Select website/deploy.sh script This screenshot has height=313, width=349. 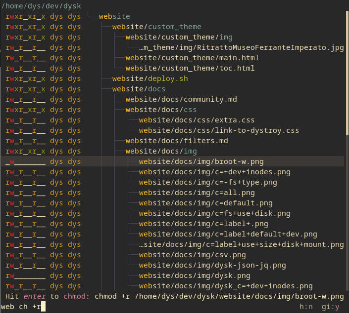tap(150, 78)
